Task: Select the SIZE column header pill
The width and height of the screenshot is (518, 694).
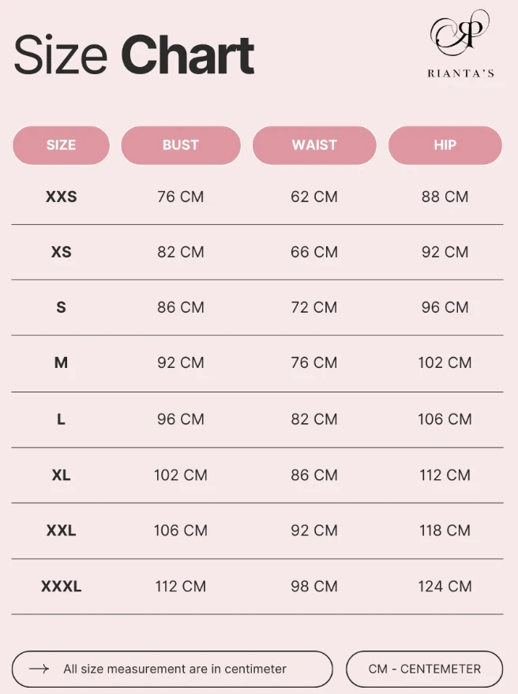Action: [61, 145]
